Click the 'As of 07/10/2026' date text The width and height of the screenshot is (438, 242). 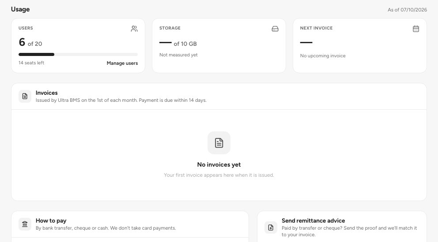(407, 10)
